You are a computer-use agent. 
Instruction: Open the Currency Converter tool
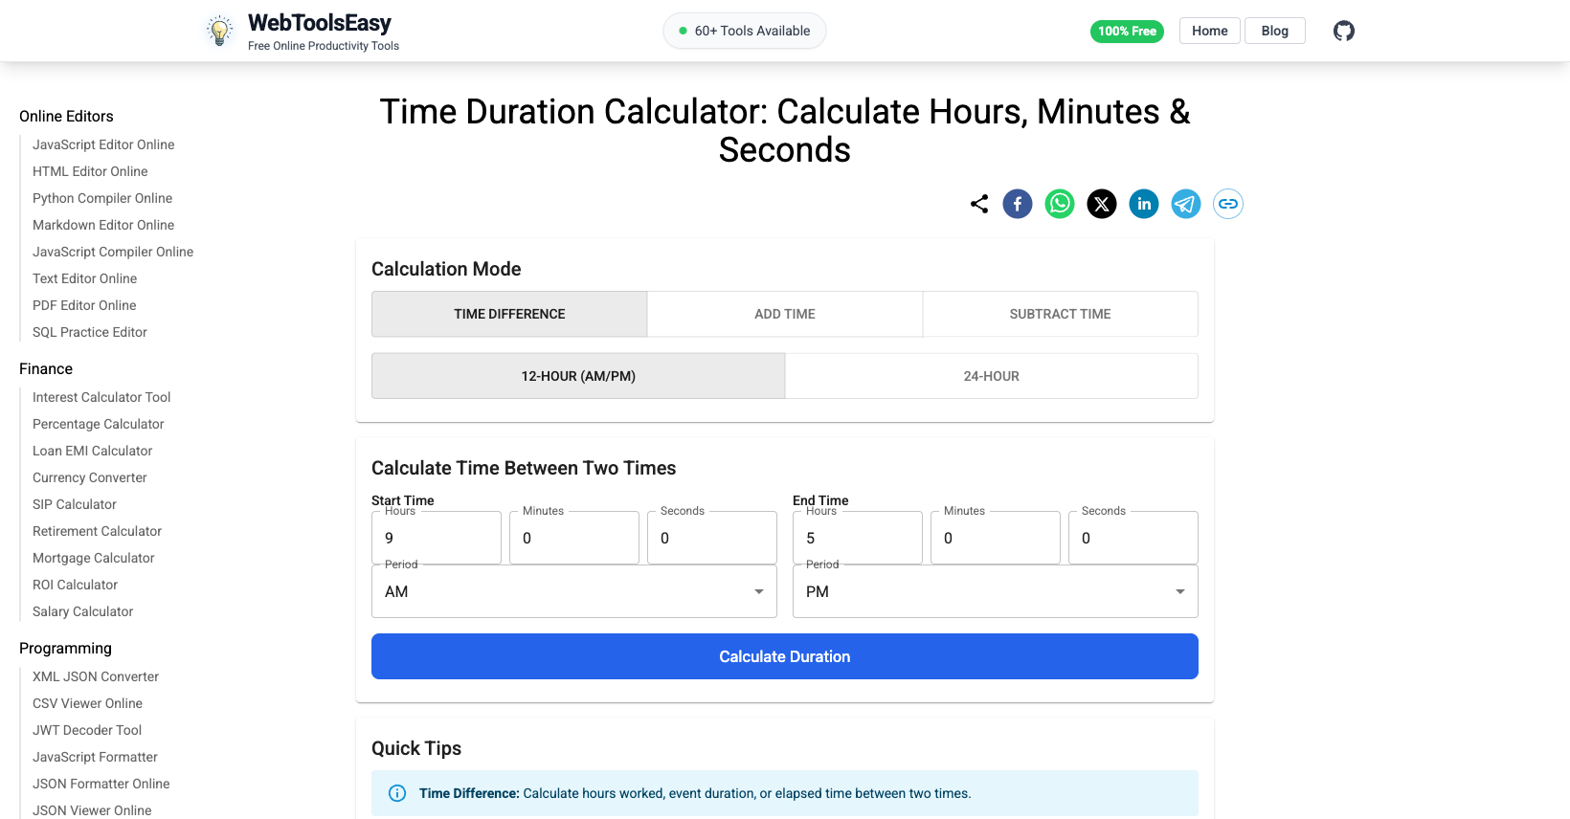point(89,477)
